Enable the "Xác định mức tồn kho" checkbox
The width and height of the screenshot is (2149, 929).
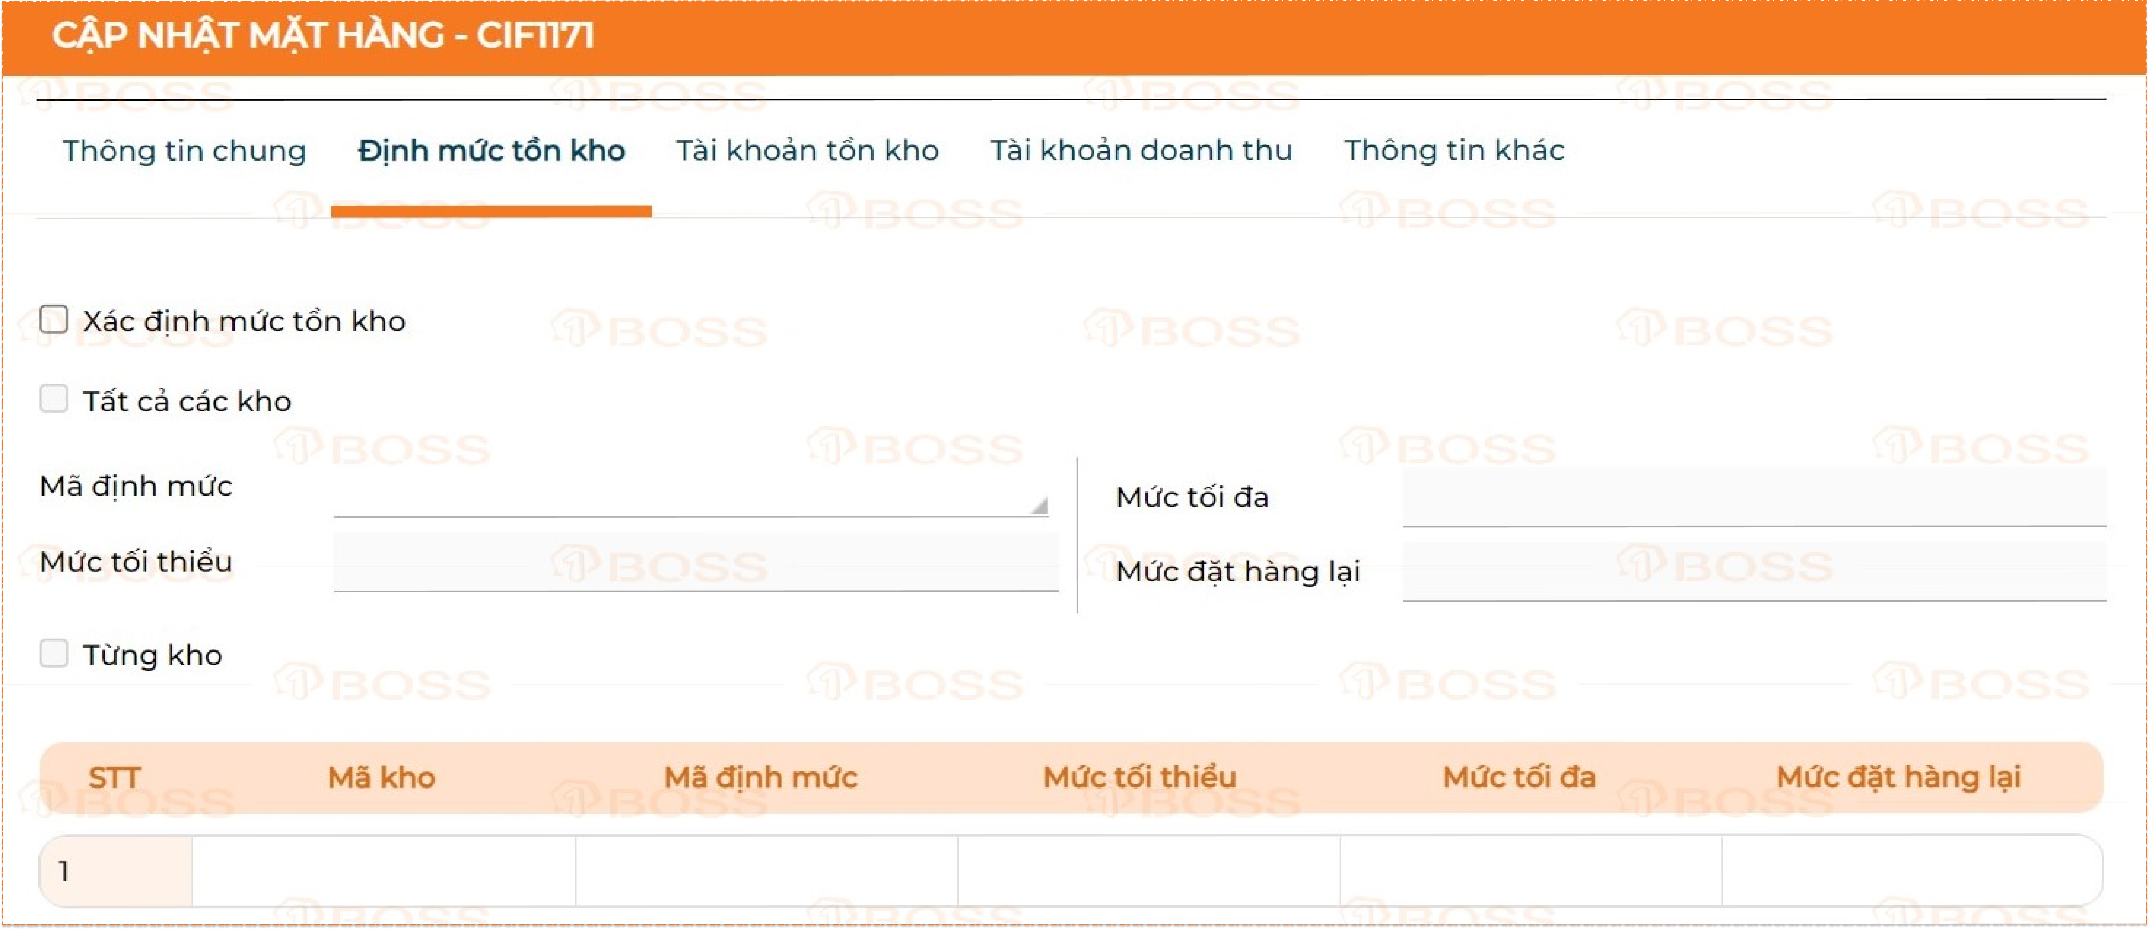tap(55, 319)
